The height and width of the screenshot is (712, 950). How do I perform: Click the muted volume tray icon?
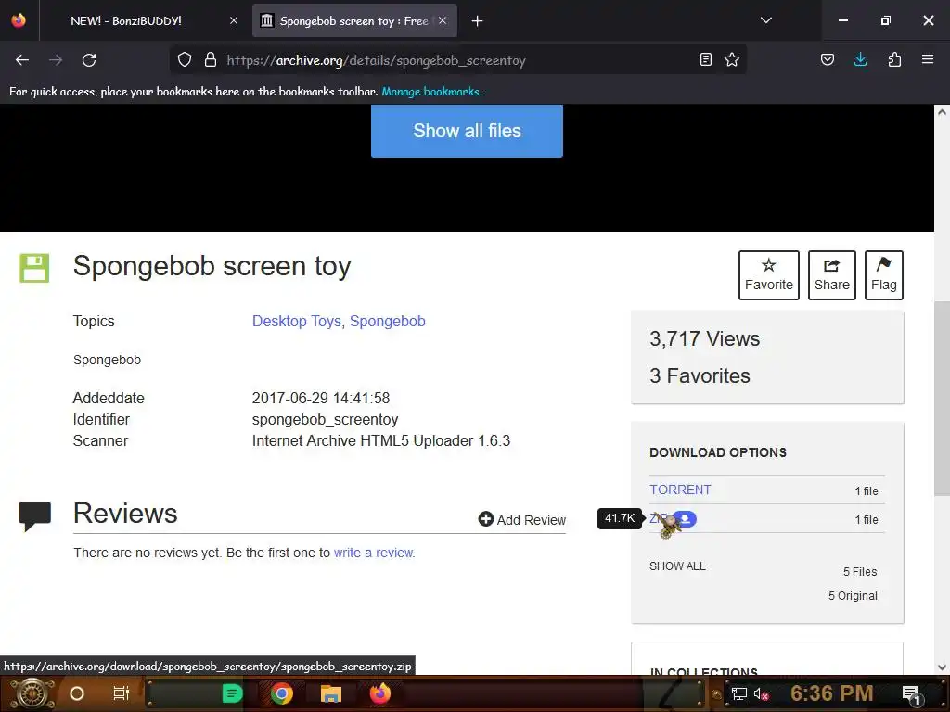[x=761, y=693]
